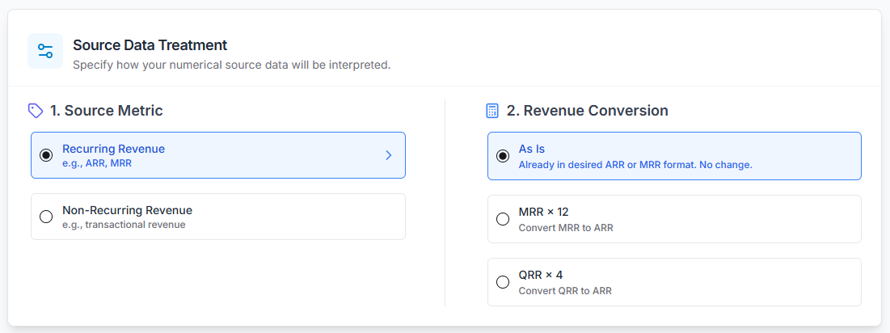Select the Recurring Revenue radio button
The width and height of the screenshot is (890, 333).
tap(46, 155)
